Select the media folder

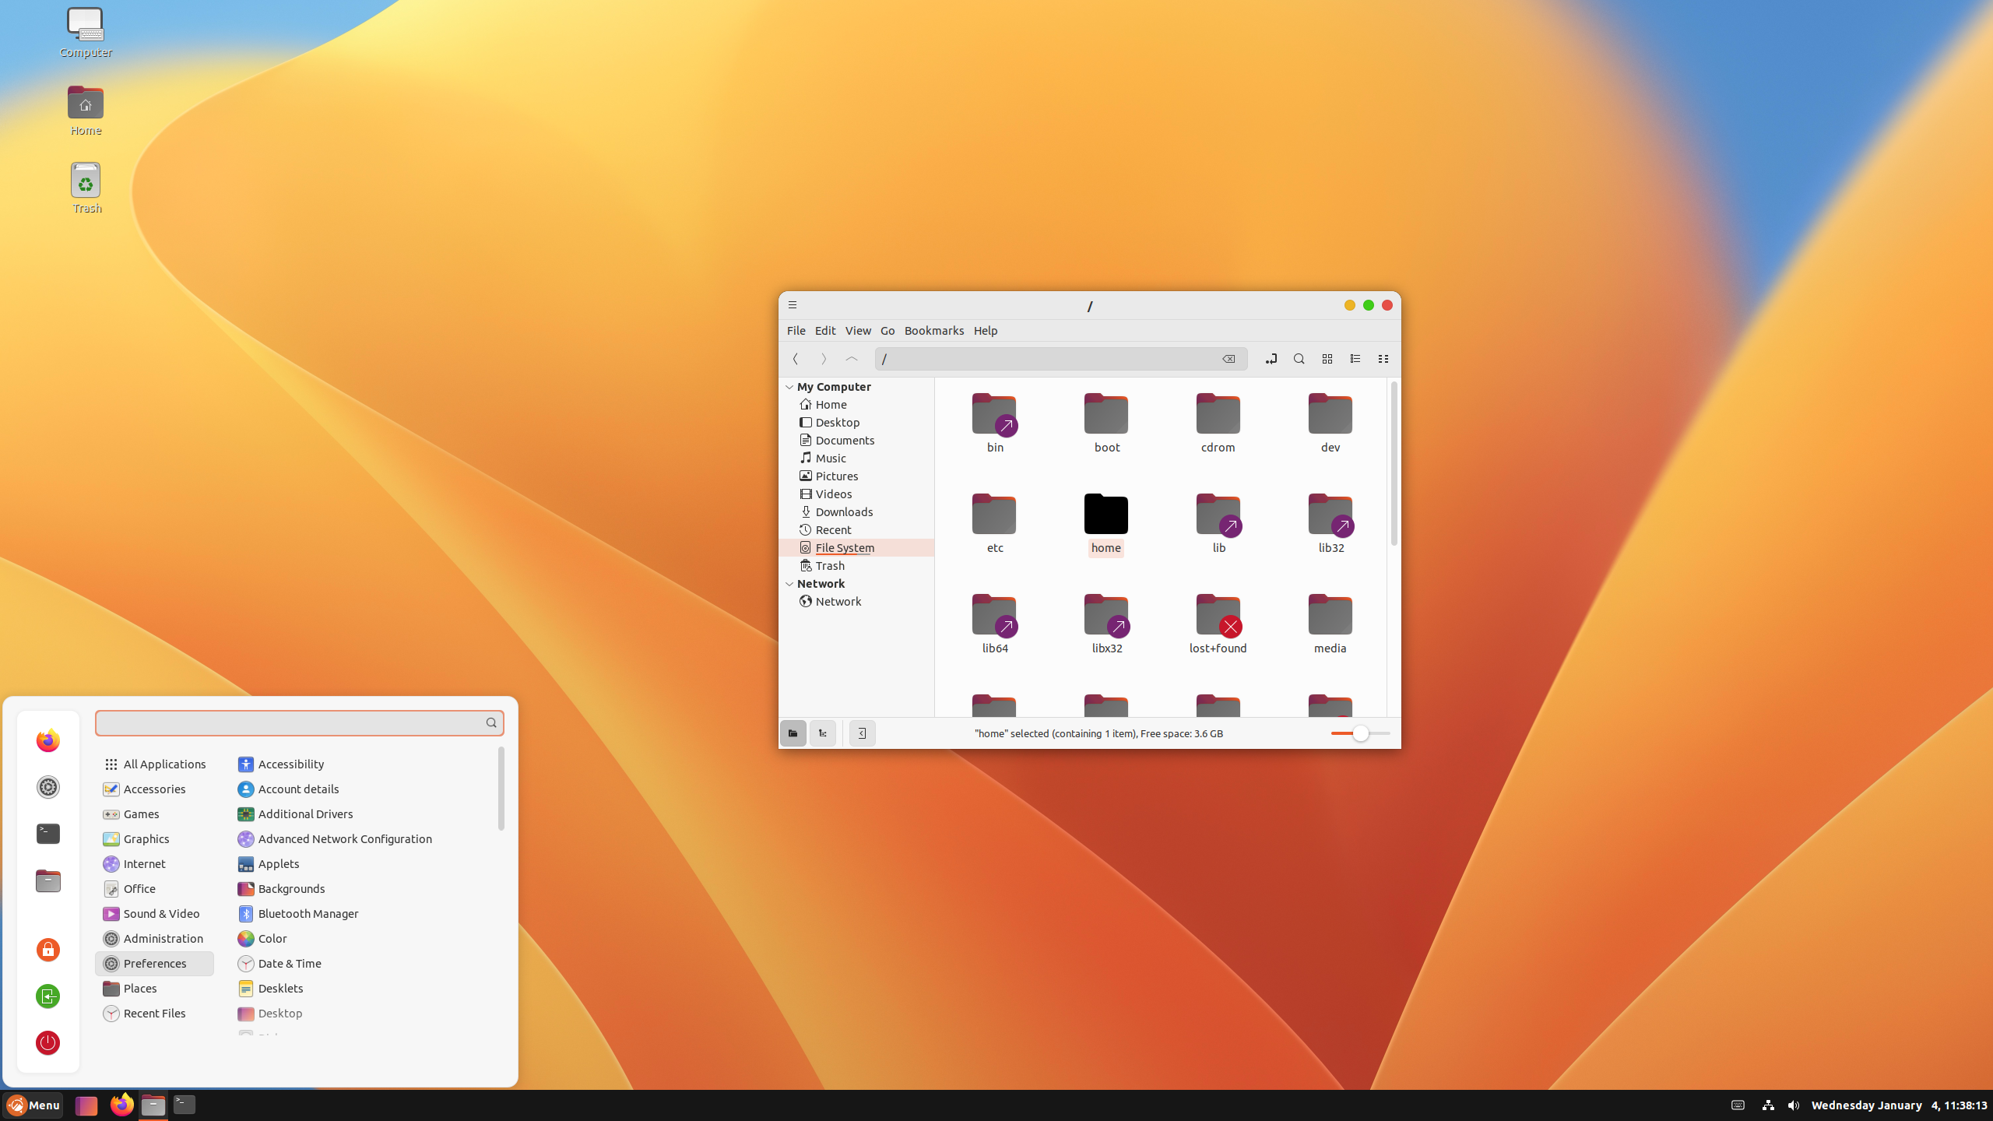coord(1330,624)
